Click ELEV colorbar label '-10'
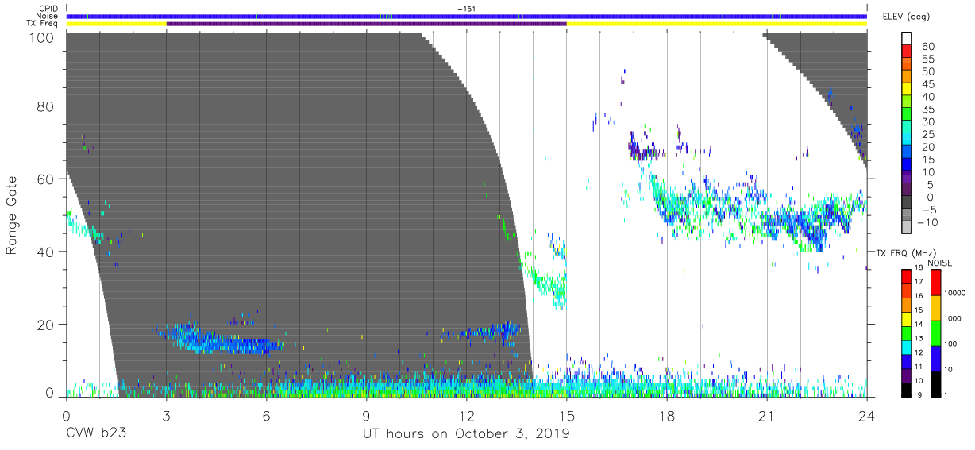This screenshot has width=975, height=450. tap(926, 223)
